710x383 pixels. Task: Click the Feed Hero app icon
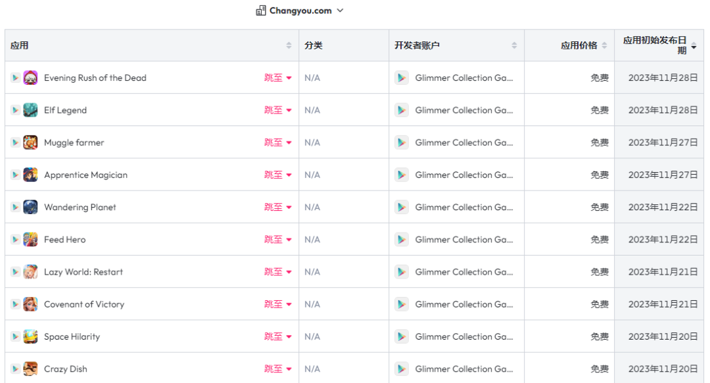[30, 239]
